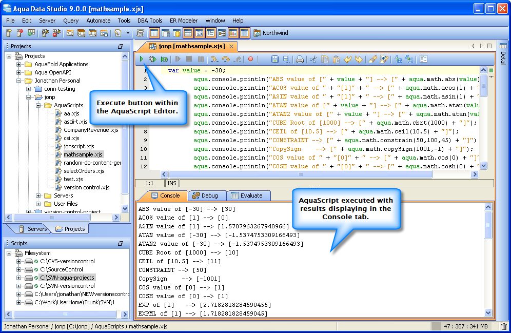Click the Console output vertical scrollbar
The image size is (511, 333).
click(488, 226)
